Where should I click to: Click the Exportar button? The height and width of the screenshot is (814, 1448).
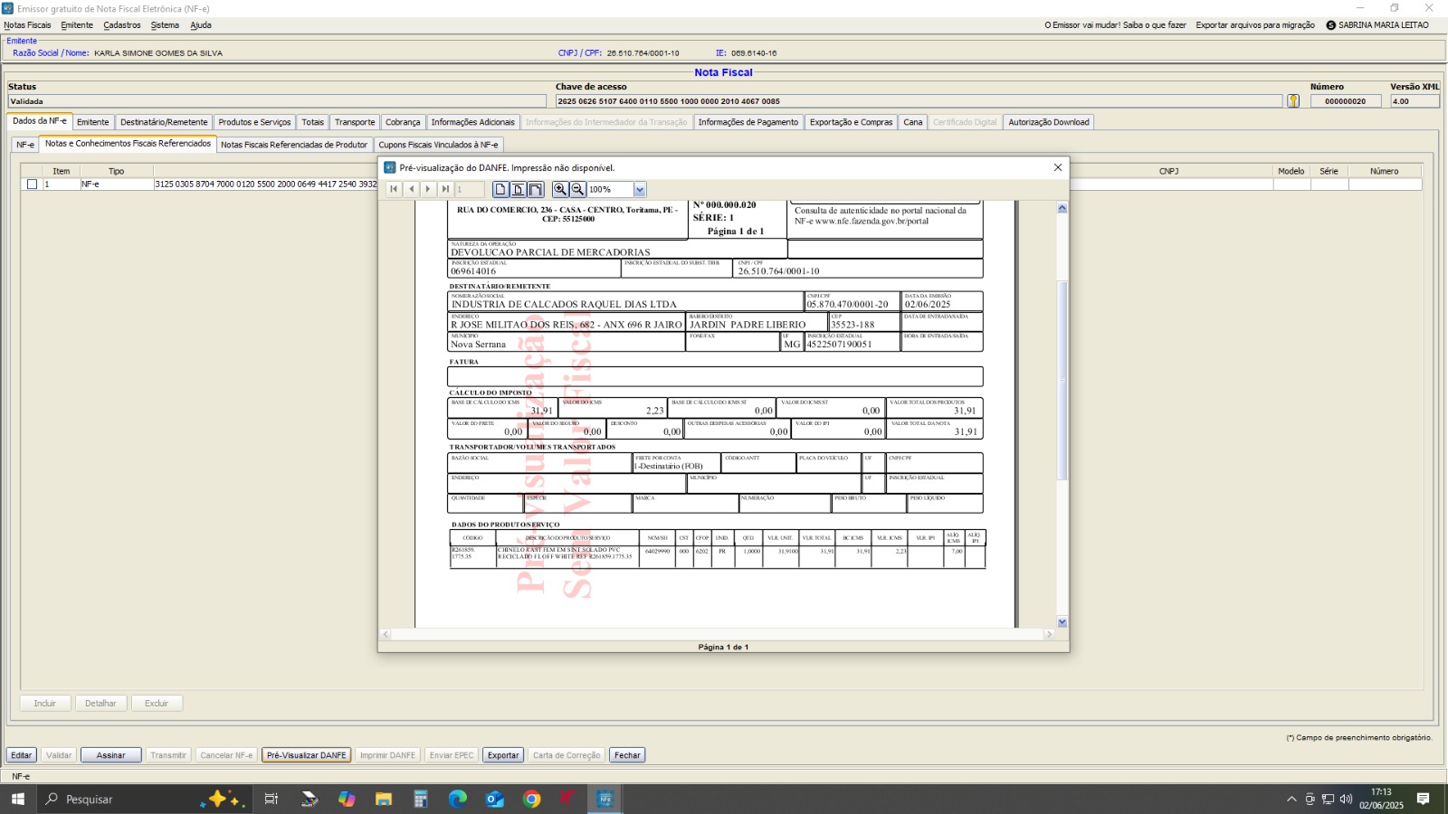pos(503,755)
